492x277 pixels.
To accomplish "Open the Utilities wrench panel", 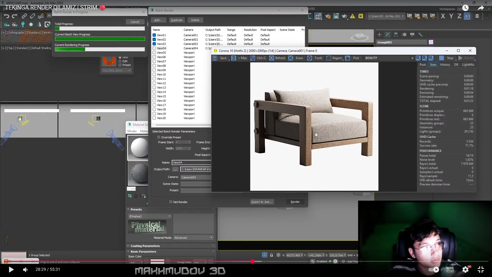I will 420,35.
